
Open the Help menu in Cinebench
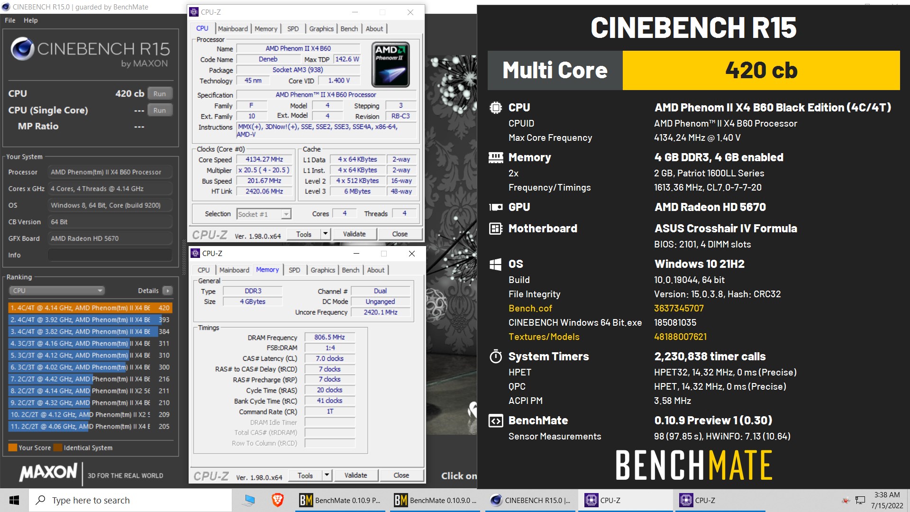[31, 20]
